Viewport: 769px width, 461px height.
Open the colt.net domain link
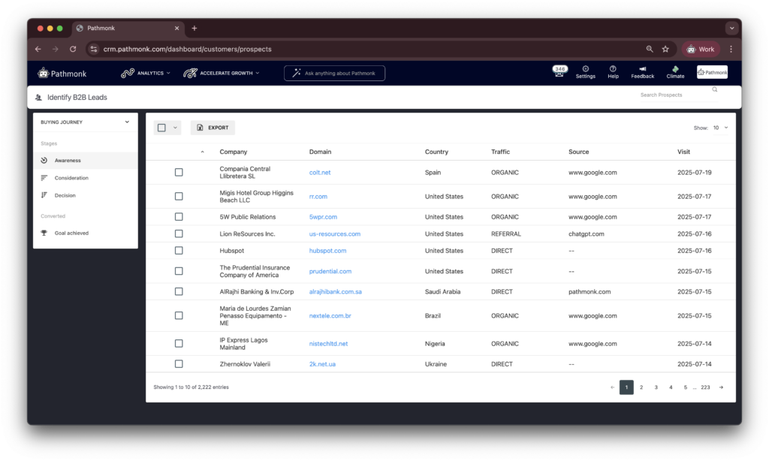tap(320, 172)
